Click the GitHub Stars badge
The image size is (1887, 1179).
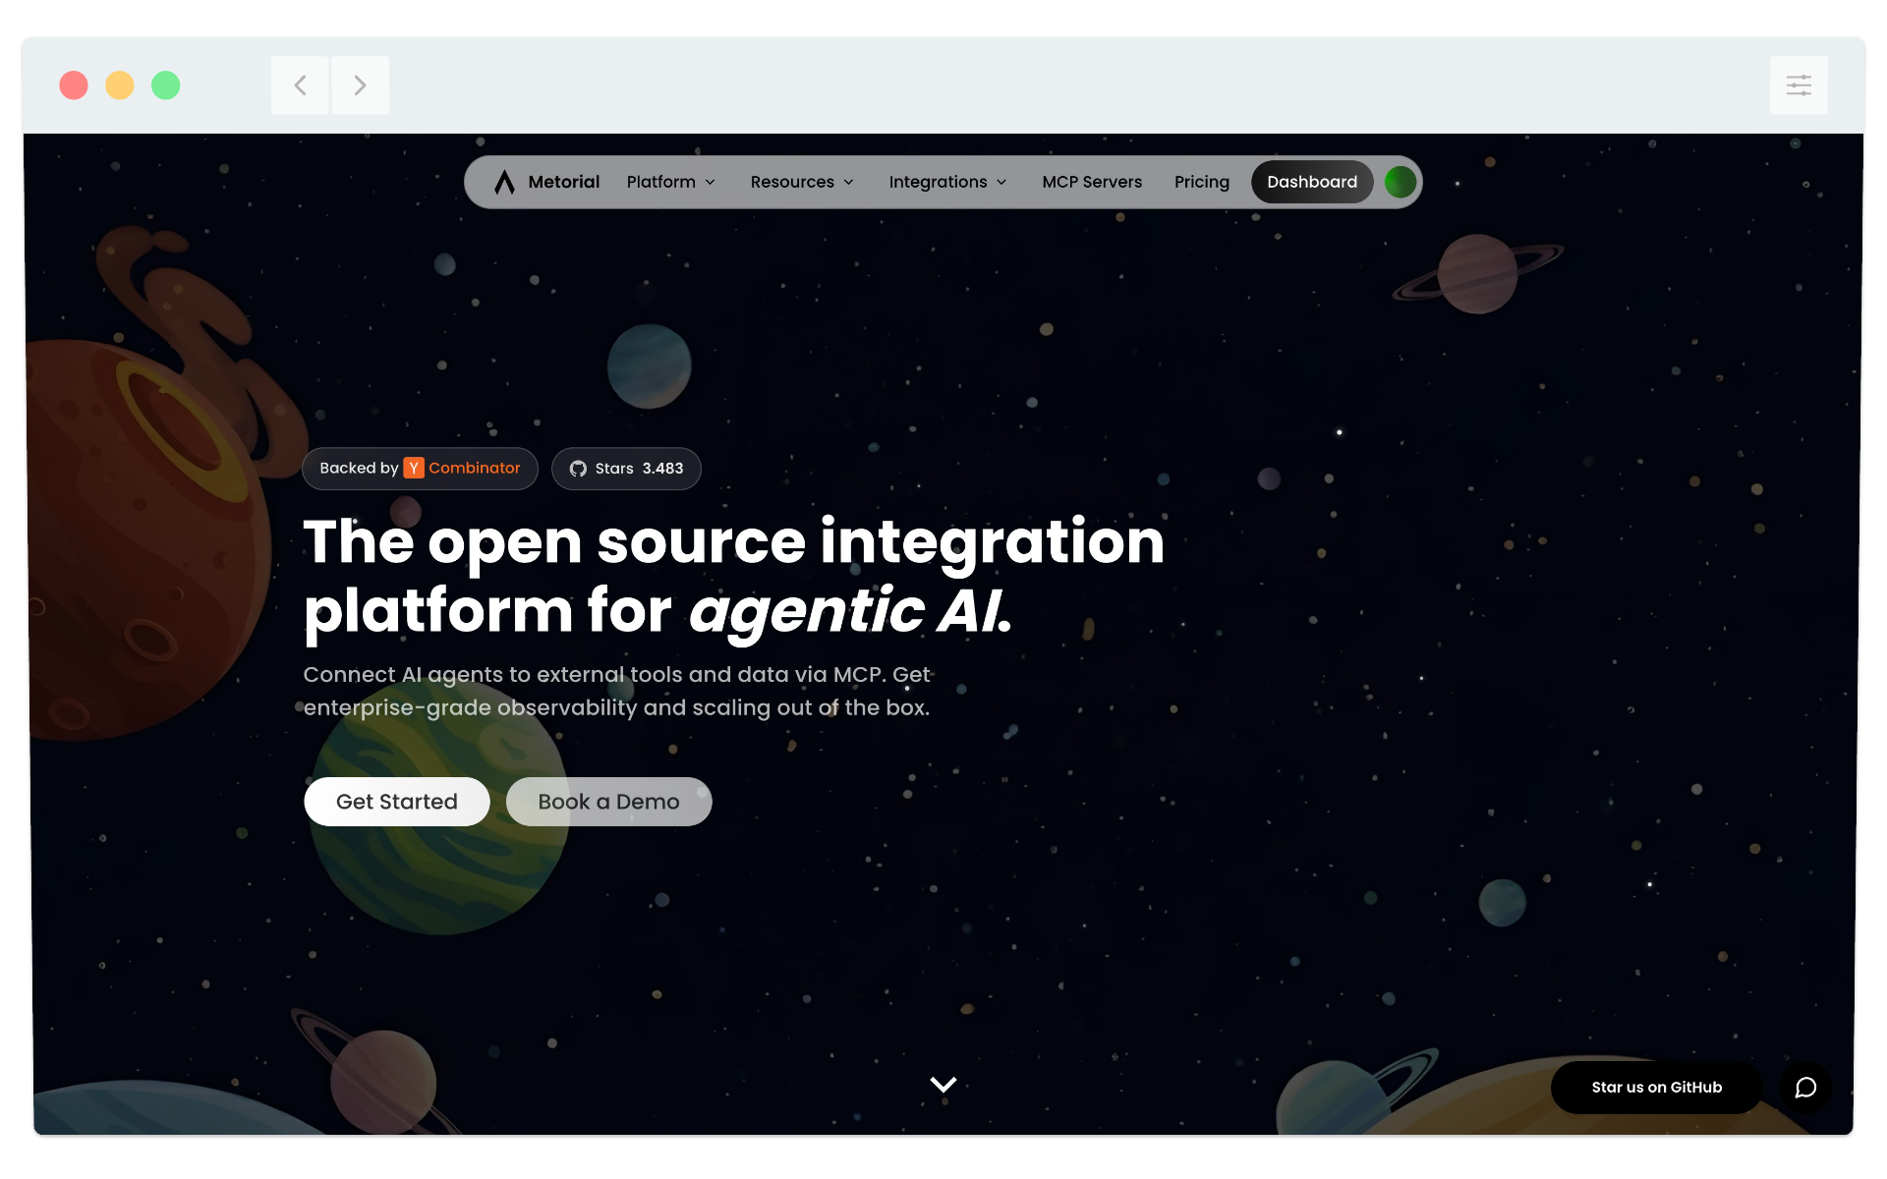coord(626,469)
